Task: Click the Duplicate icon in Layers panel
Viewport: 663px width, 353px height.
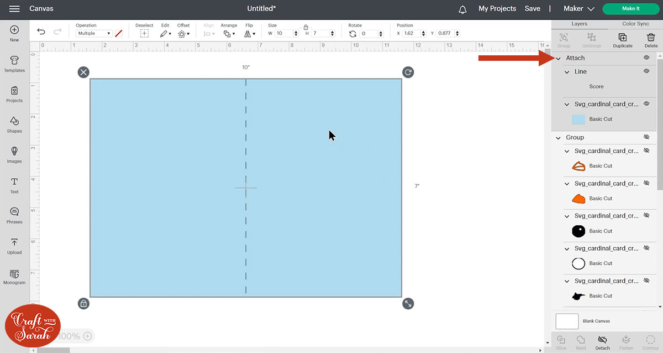Action: 622,40
